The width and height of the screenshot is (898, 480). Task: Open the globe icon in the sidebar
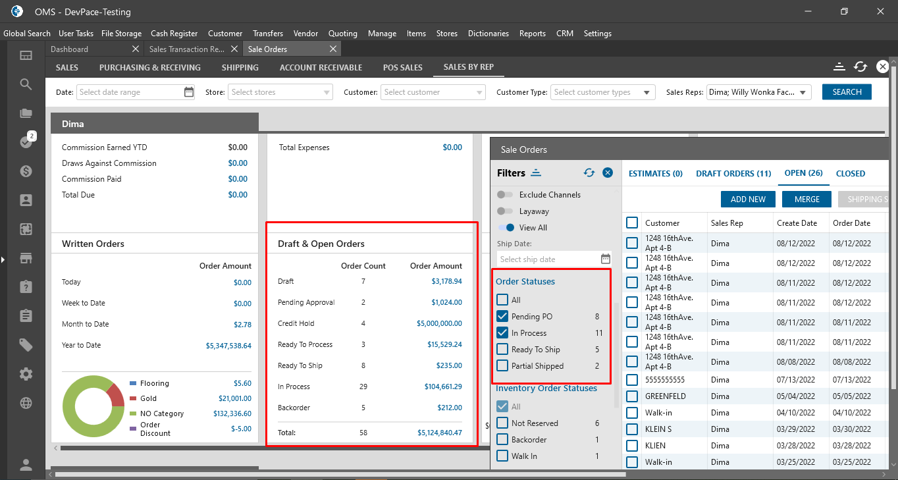(x=26, y=403)
